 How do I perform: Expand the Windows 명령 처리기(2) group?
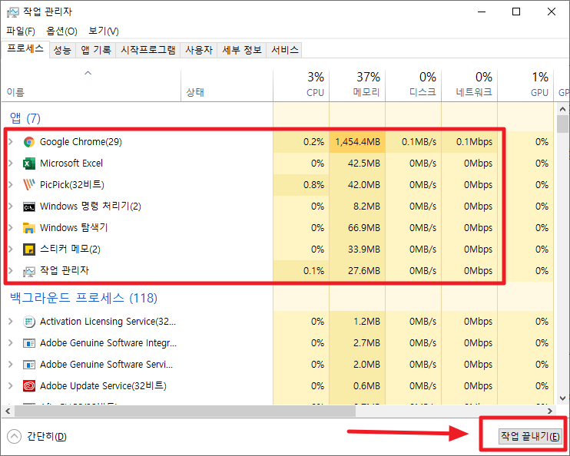(x=11, y=207)
